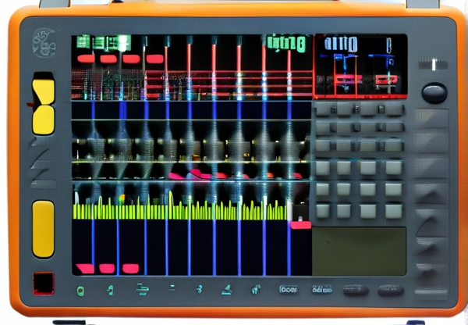This screenshot has height=325, width=468.
Task: Switch to the blue readout tab in the top-right panel
Action: coord(341,44)
